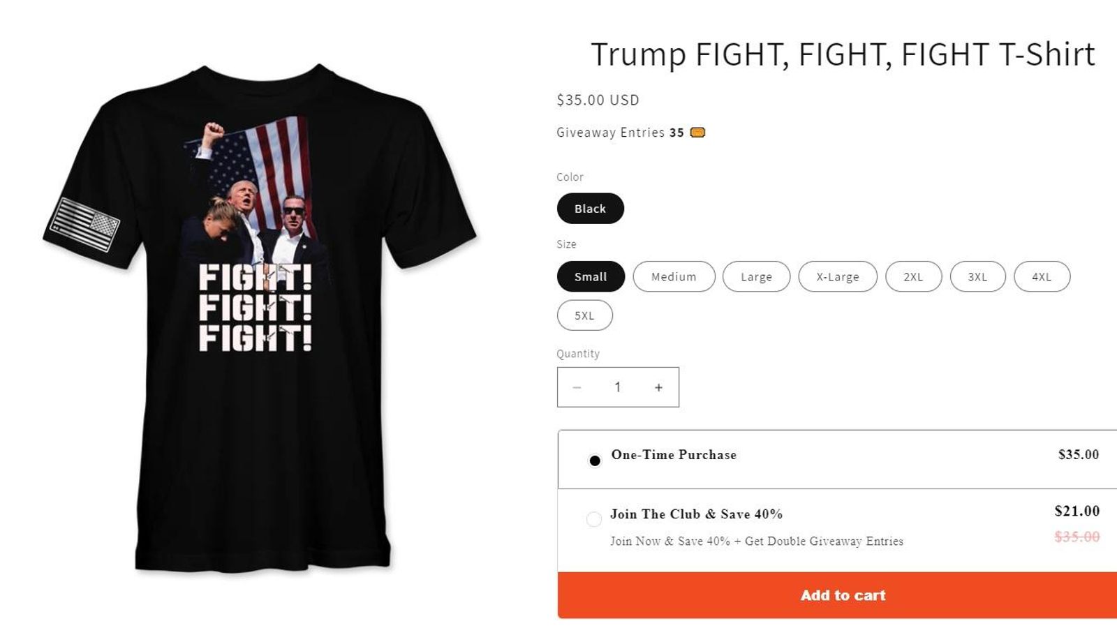Choose the 4XL size
Viewport: 1117px width, 628px height.
point(1042,276)
